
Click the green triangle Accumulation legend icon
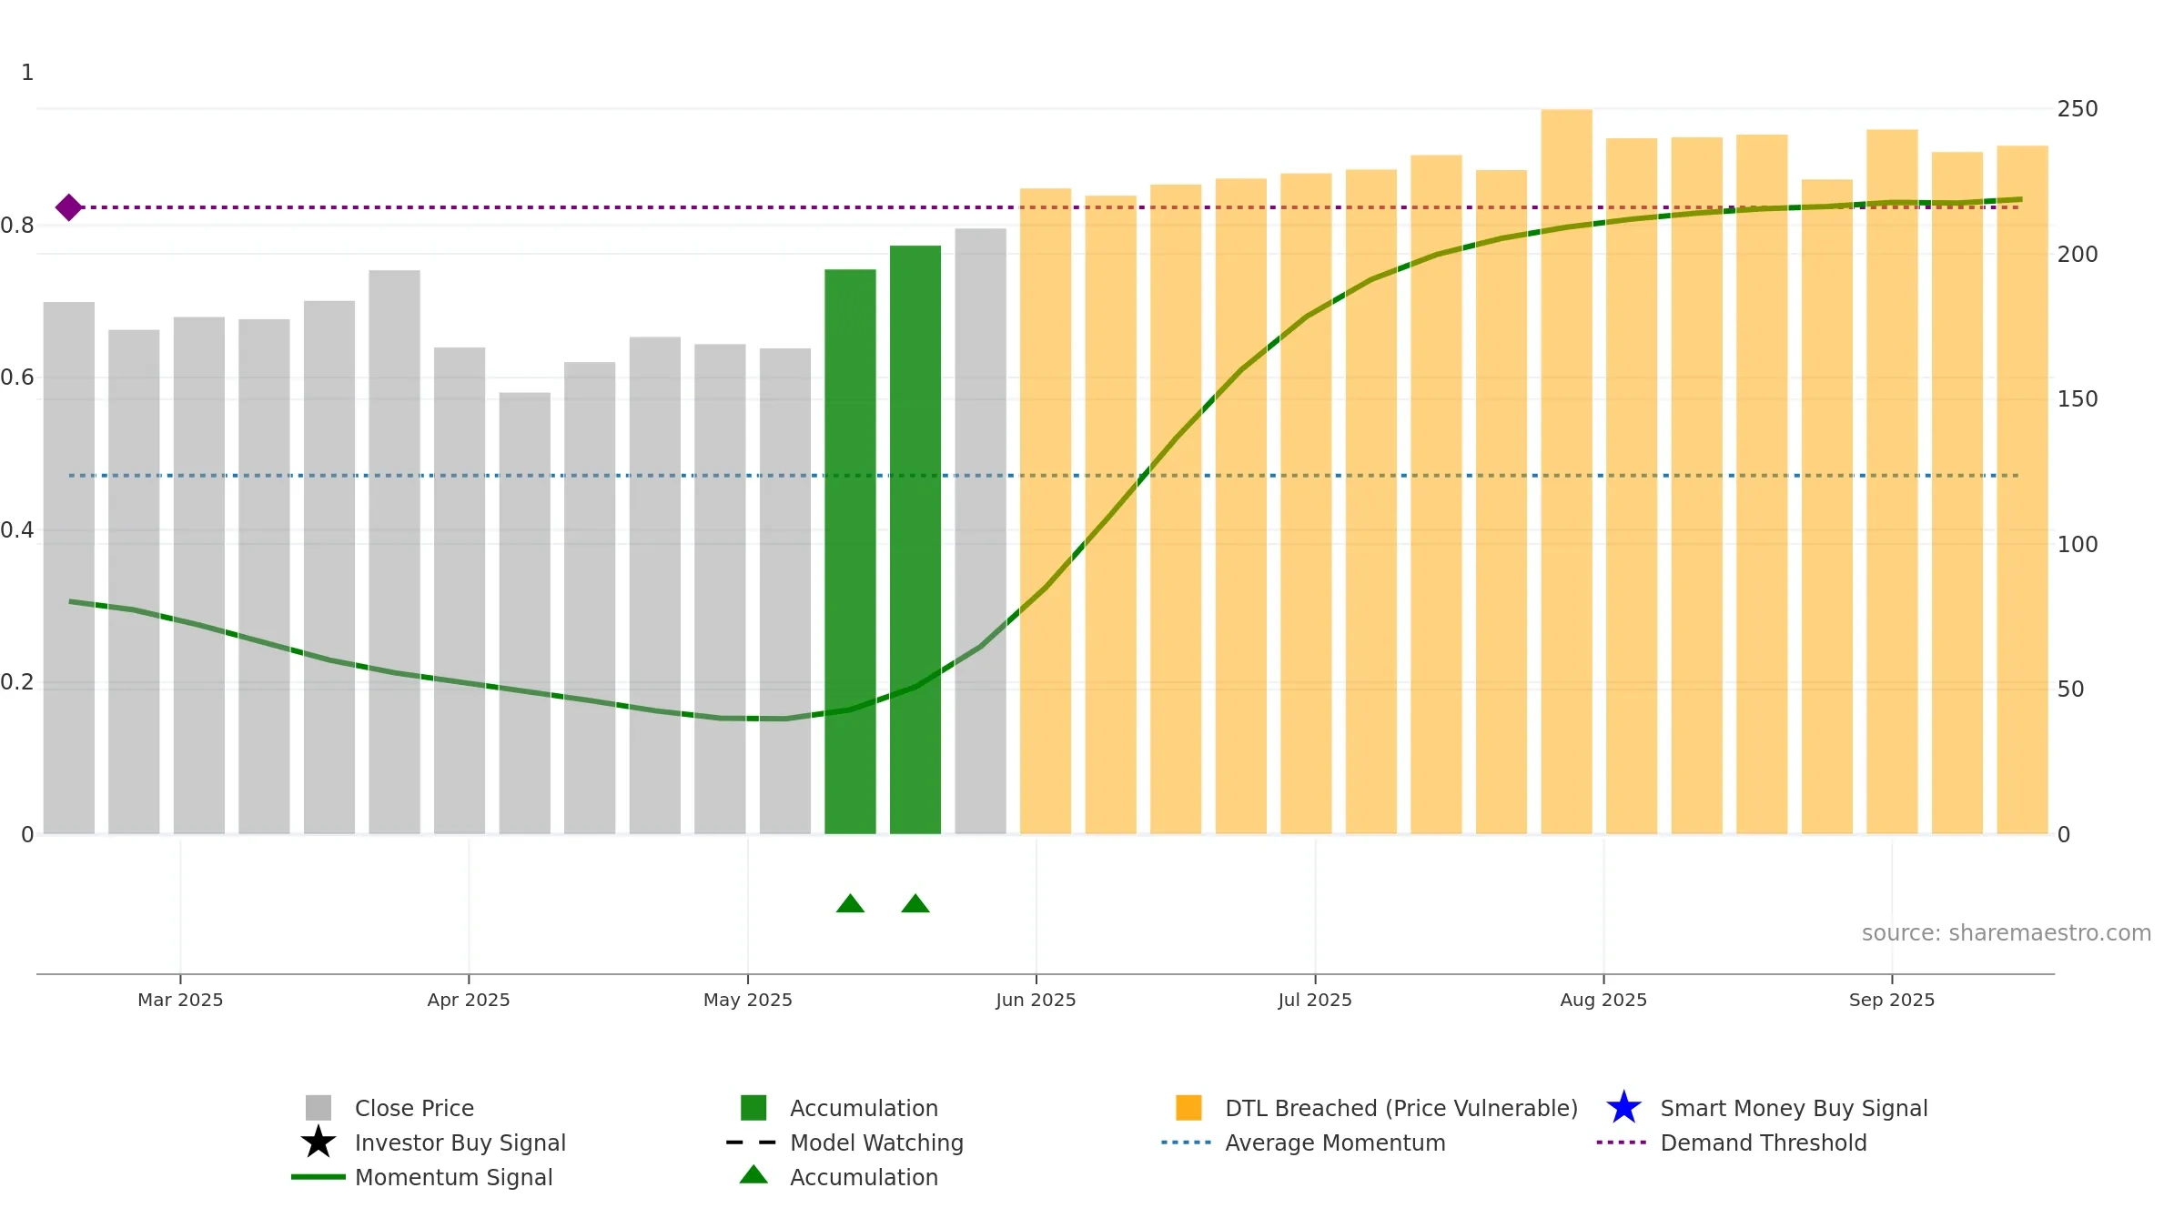pyautogui.click(x=753, y=1175)
